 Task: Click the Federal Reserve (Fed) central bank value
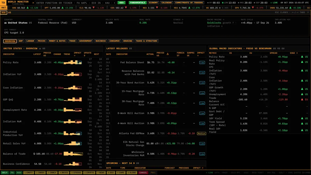pyautogui.click(x=53, y=23)
